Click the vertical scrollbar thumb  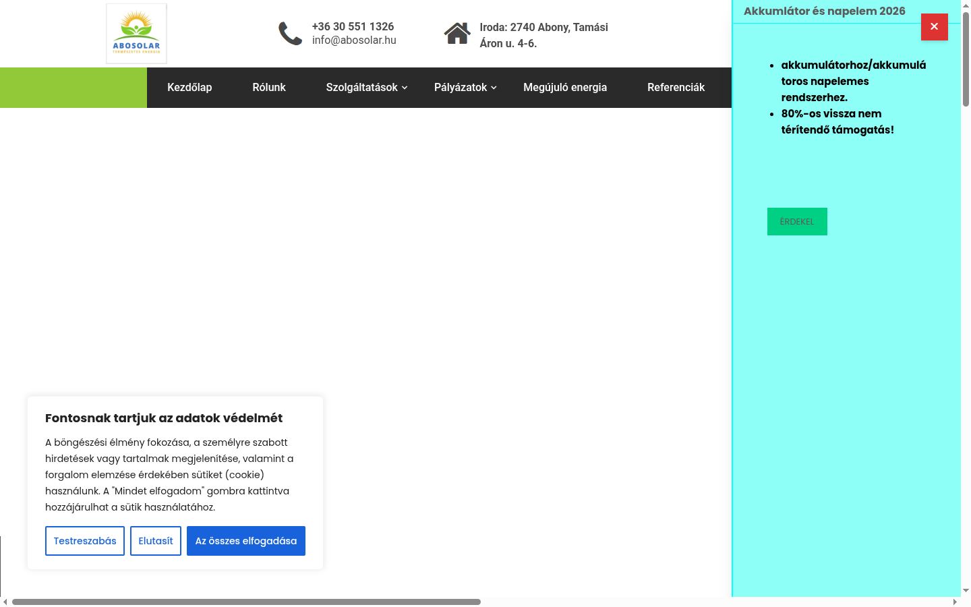(966, 59)
